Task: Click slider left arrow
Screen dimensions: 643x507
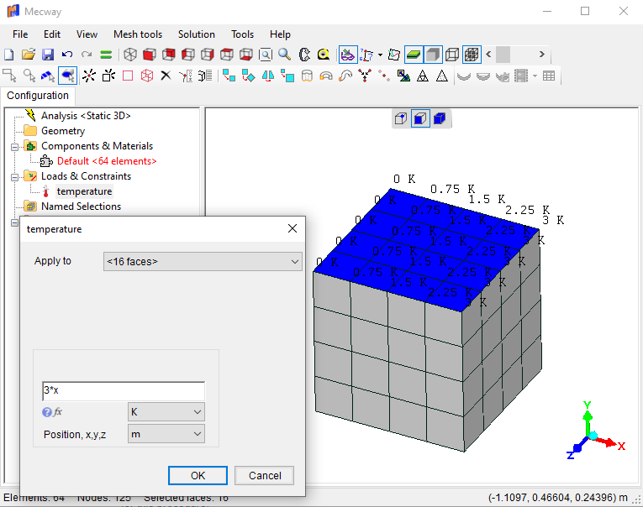Action: tap(488, 55)
